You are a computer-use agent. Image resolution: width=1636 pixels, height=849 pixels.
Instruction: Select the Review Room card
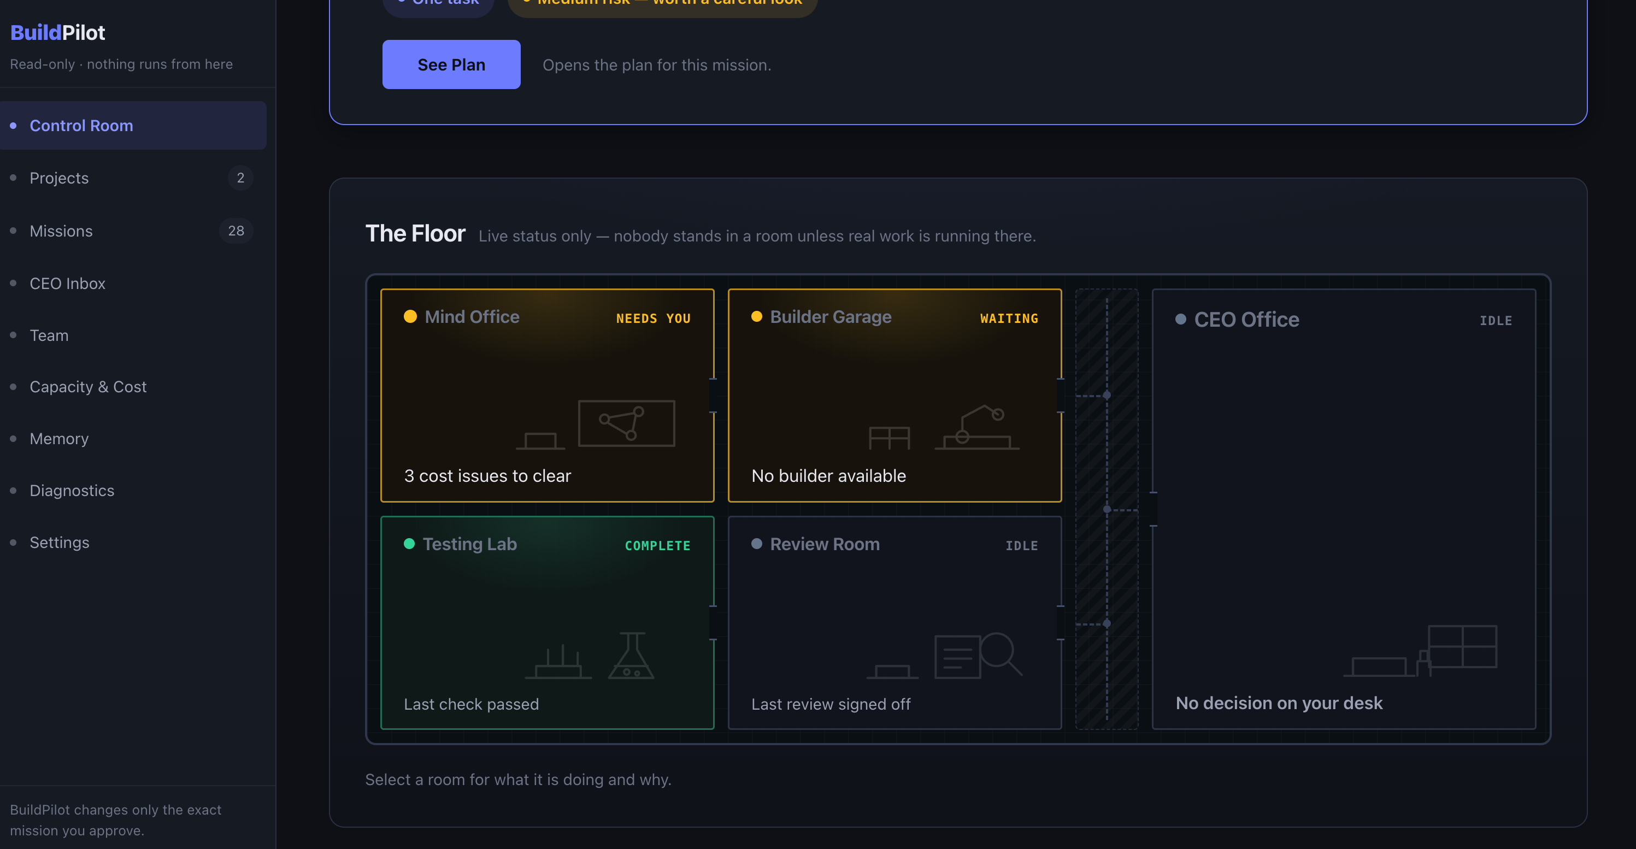894,623
